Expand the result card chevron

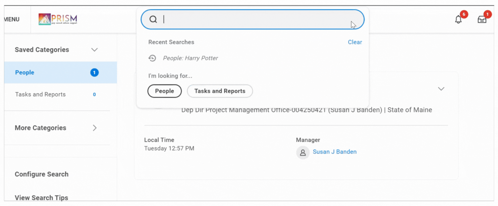(x=441, y=89)
